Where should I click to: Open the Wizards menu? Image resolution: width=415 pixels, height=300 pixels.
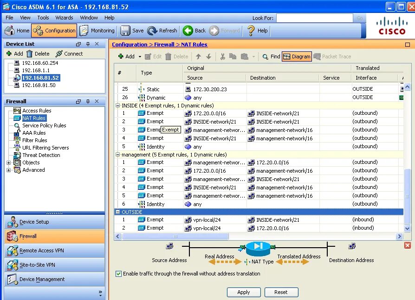click(x=64, y=18)
